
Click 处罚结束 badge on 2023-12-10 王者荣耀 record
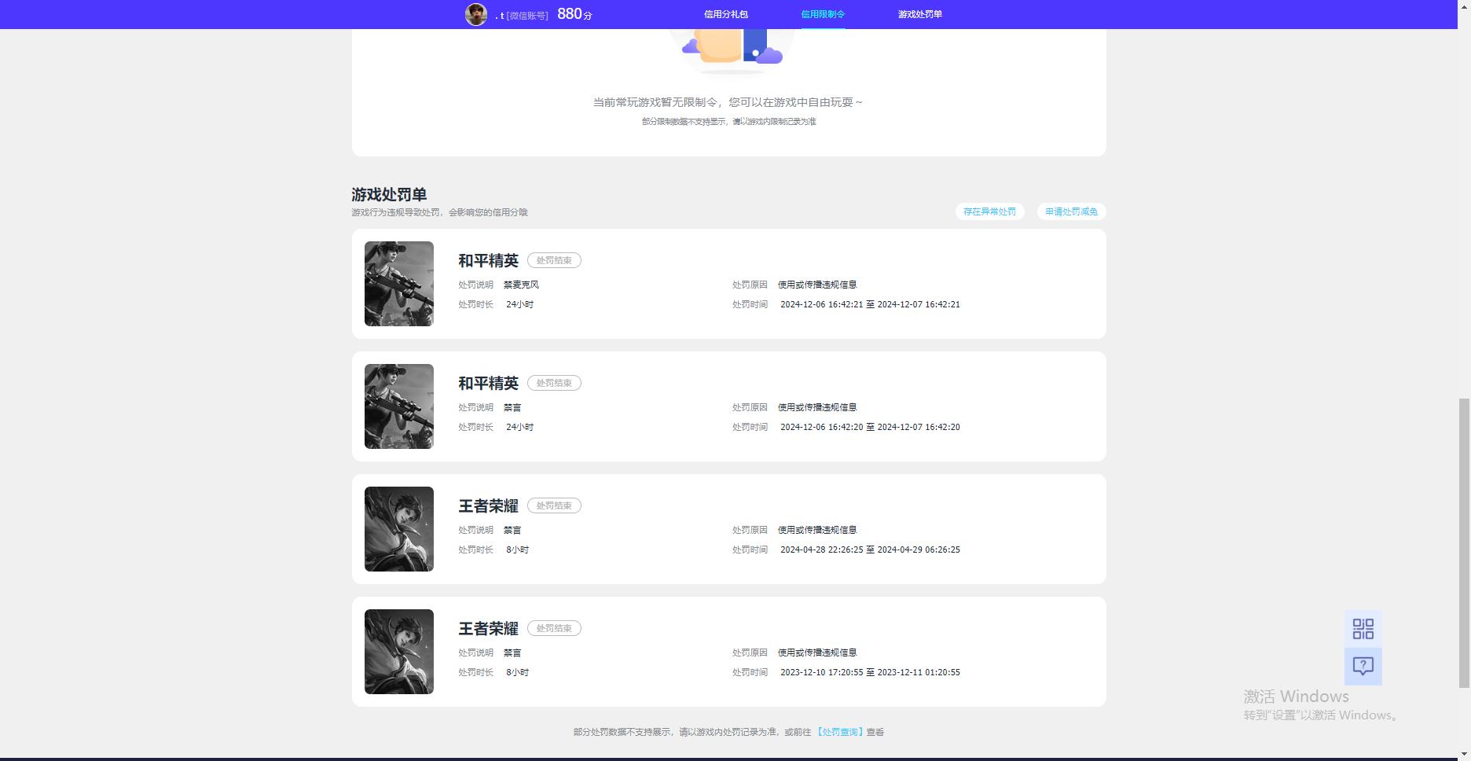(x=554, y=628)
